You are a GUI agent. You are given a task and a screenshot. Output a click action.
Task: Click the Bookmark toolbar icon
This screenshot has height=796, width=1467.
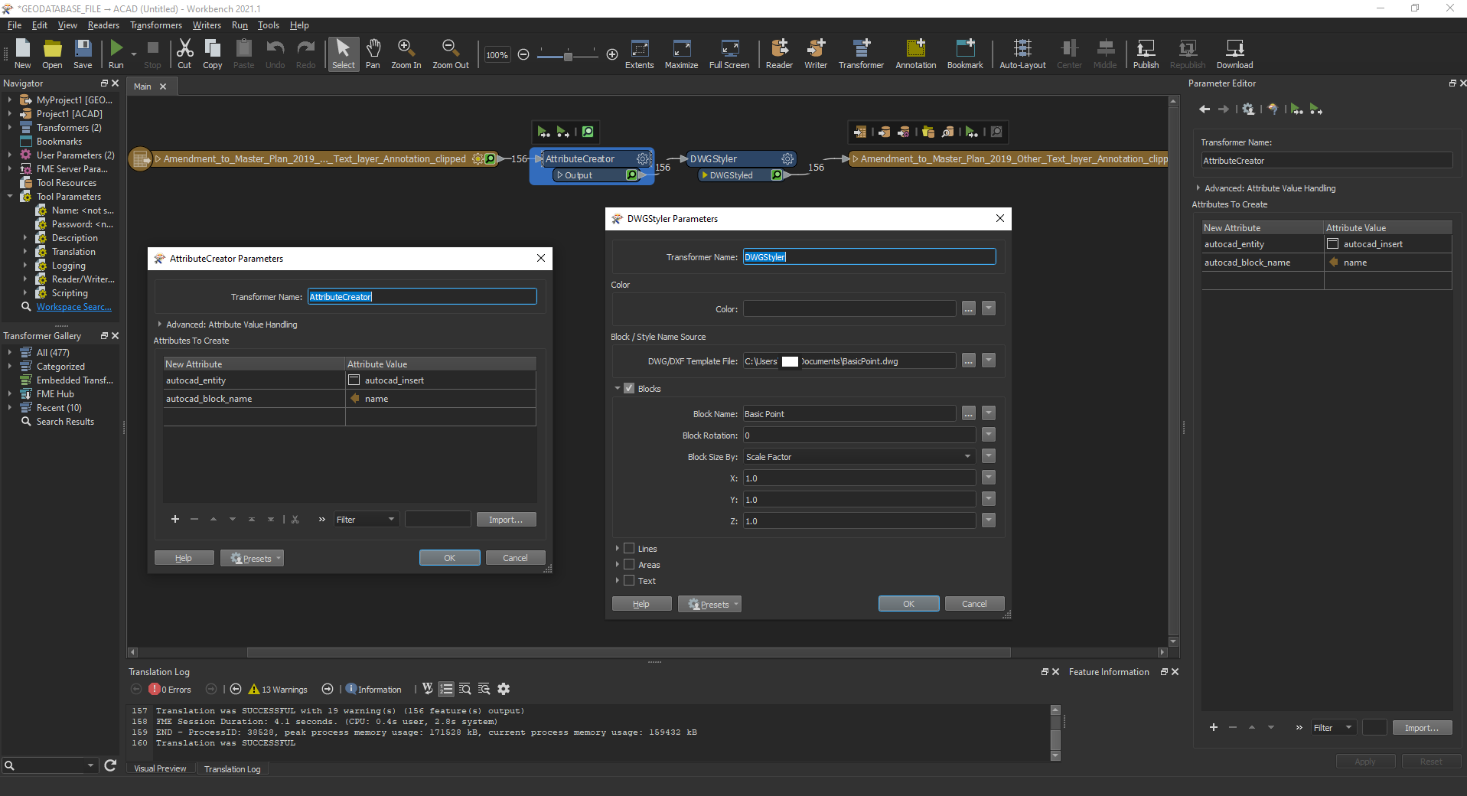pos(965,50)
